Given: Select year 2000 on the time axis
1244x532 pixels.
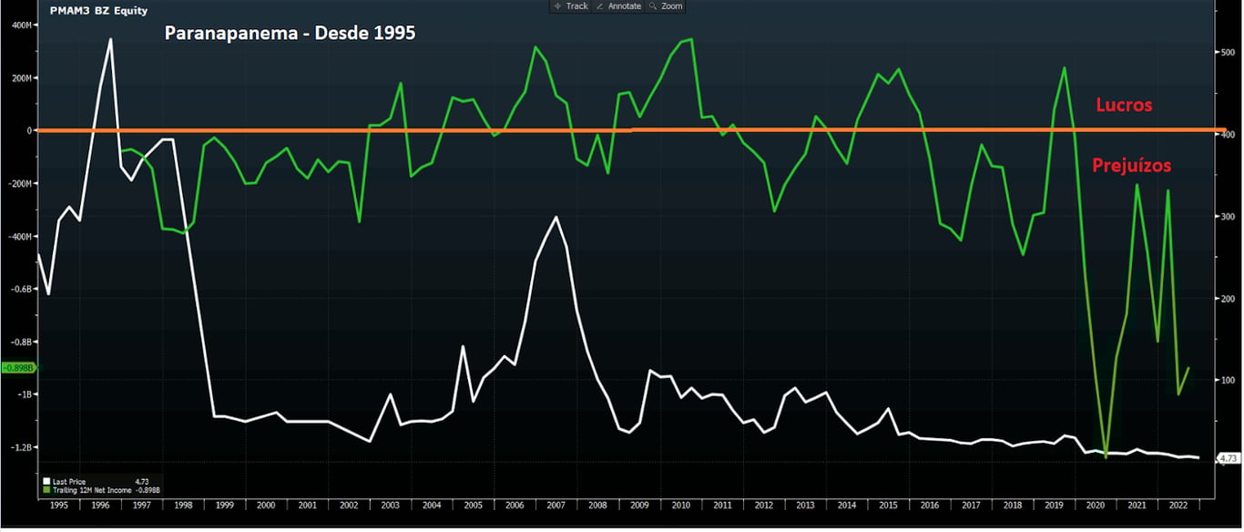Looking at the screenshot, I should (x=266, y=504).
